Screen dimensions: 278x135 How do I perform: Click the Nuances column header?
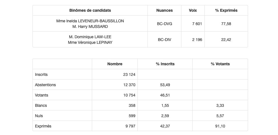(x=164, y=10)
